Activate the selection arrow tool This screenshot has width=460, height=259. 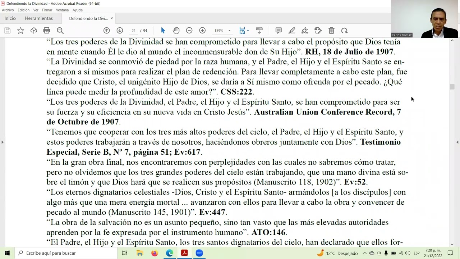click(x=163, y=31)
